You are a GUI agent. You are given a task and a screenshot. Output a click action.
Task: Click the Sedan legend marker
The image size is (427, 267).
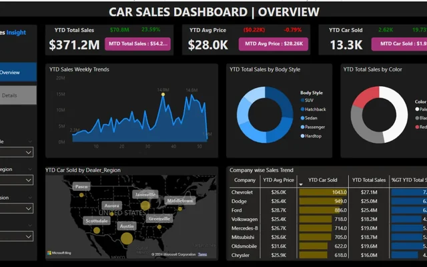click(x=302, y=118)
